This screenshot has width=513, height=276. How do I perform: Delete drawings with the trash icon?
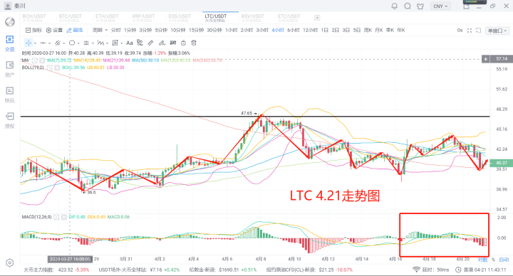tap(194, 43)
